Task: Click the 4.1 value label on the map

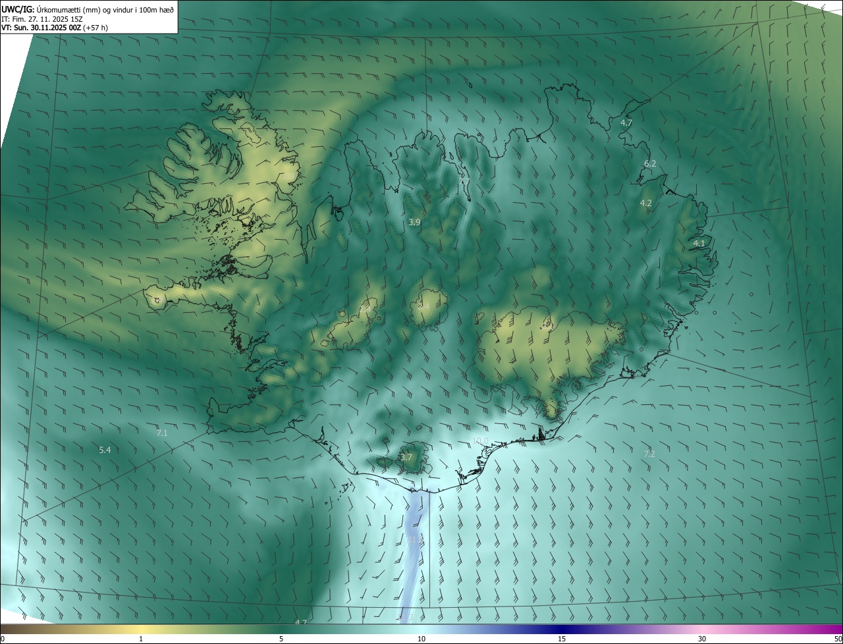Action: coord(699,244)
